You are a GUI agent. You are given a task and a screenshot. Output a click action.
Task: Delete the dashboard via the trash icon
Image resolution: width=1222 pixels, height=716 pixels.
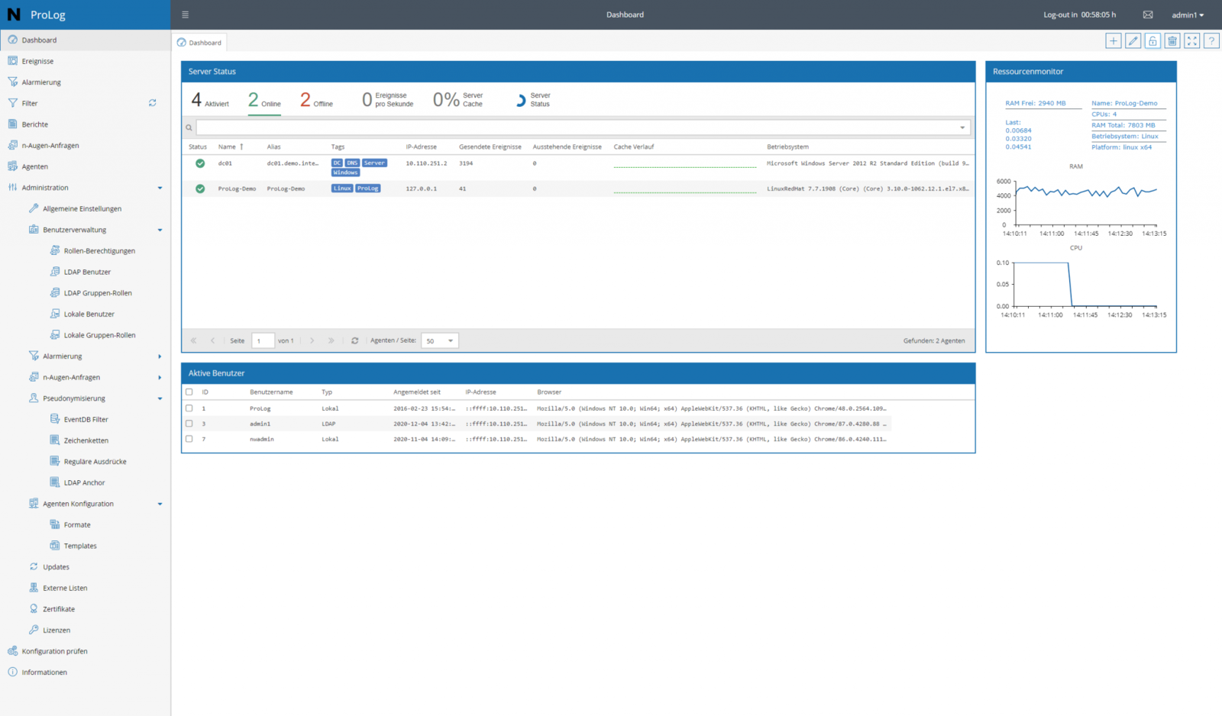[x=1172, y=40]
